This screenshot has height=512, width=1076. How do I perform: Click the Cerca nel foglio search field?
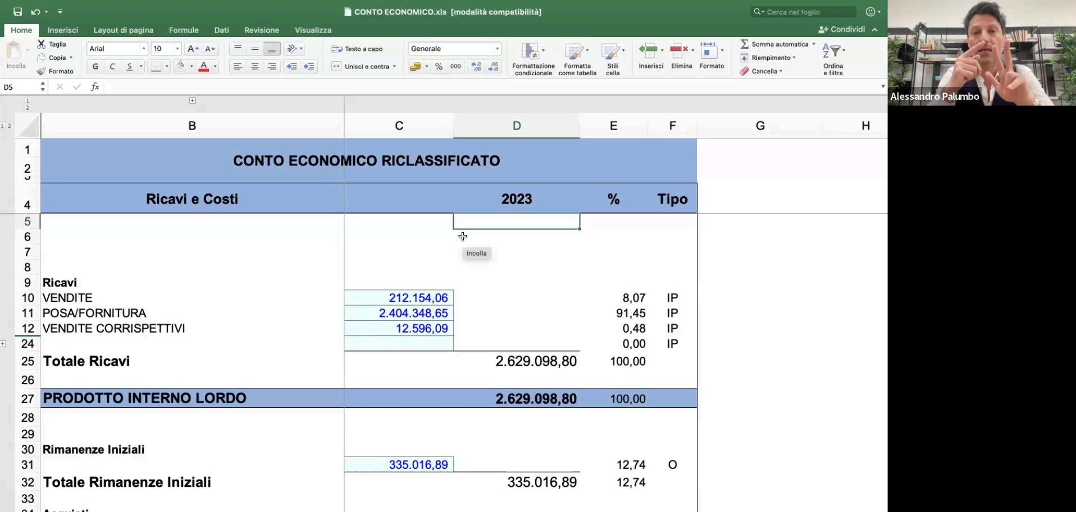(x=804, y=12)
